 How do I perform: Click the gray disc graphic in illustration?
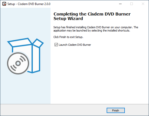(x=18, y=63)
